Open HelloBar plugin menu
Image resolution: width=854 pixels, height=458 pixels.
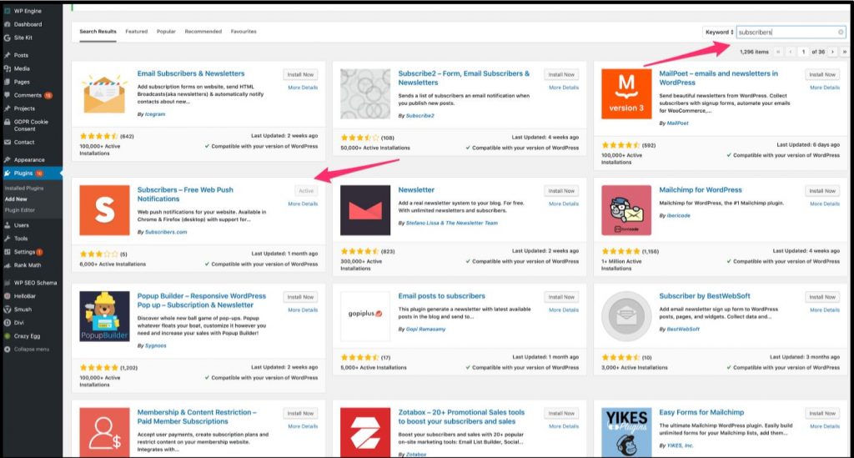[x=24, y=296]
